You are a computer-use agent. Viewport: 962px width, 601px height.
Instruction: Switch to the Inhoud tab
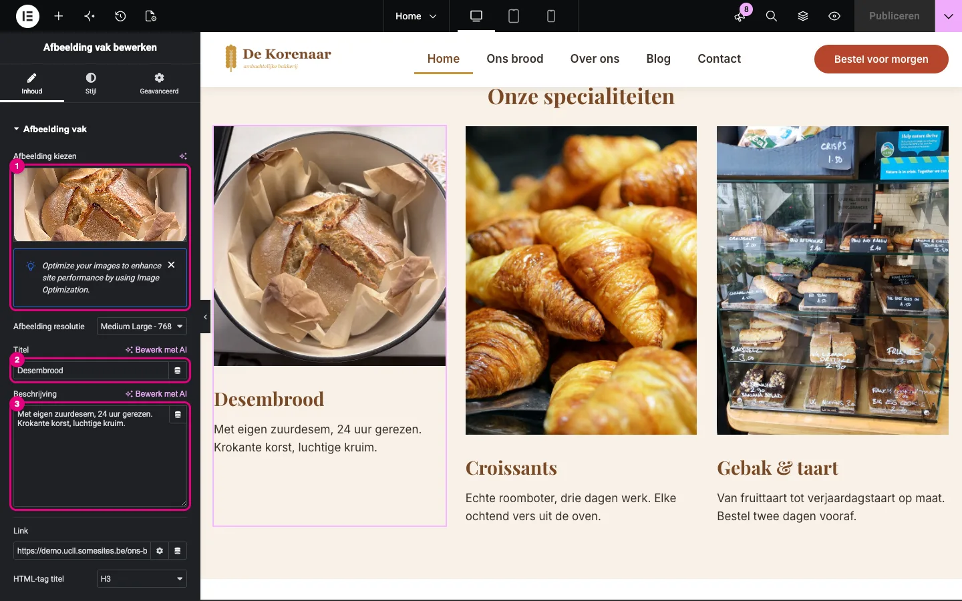[32, 83]
